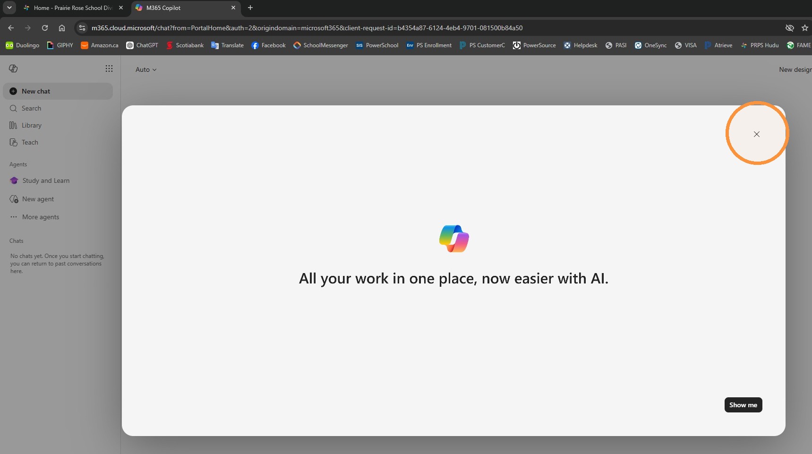This screenshot has width=812, height=454.
Task: Open the ChatGPT bookmark
Action: point(142,45)
